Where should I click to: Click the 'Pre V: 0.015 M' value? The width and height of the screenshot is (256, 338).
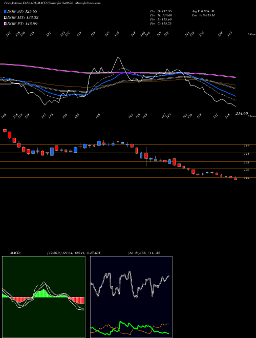(203, 15)
